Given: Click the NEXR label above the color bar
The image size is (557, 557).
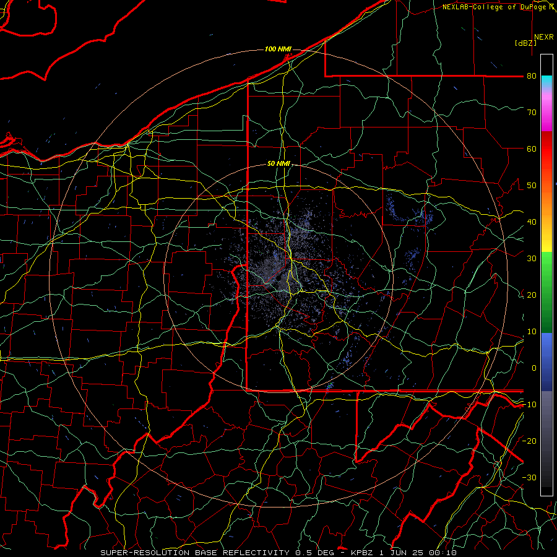Looking at the screenshot, I should coord(543,37).
